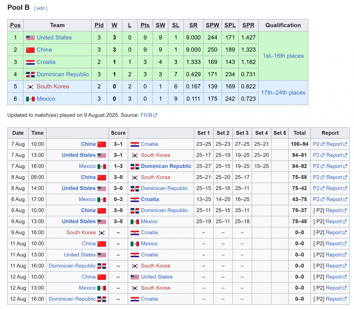
Task: Open the FIVB source link
Action: tap(146, 115)
